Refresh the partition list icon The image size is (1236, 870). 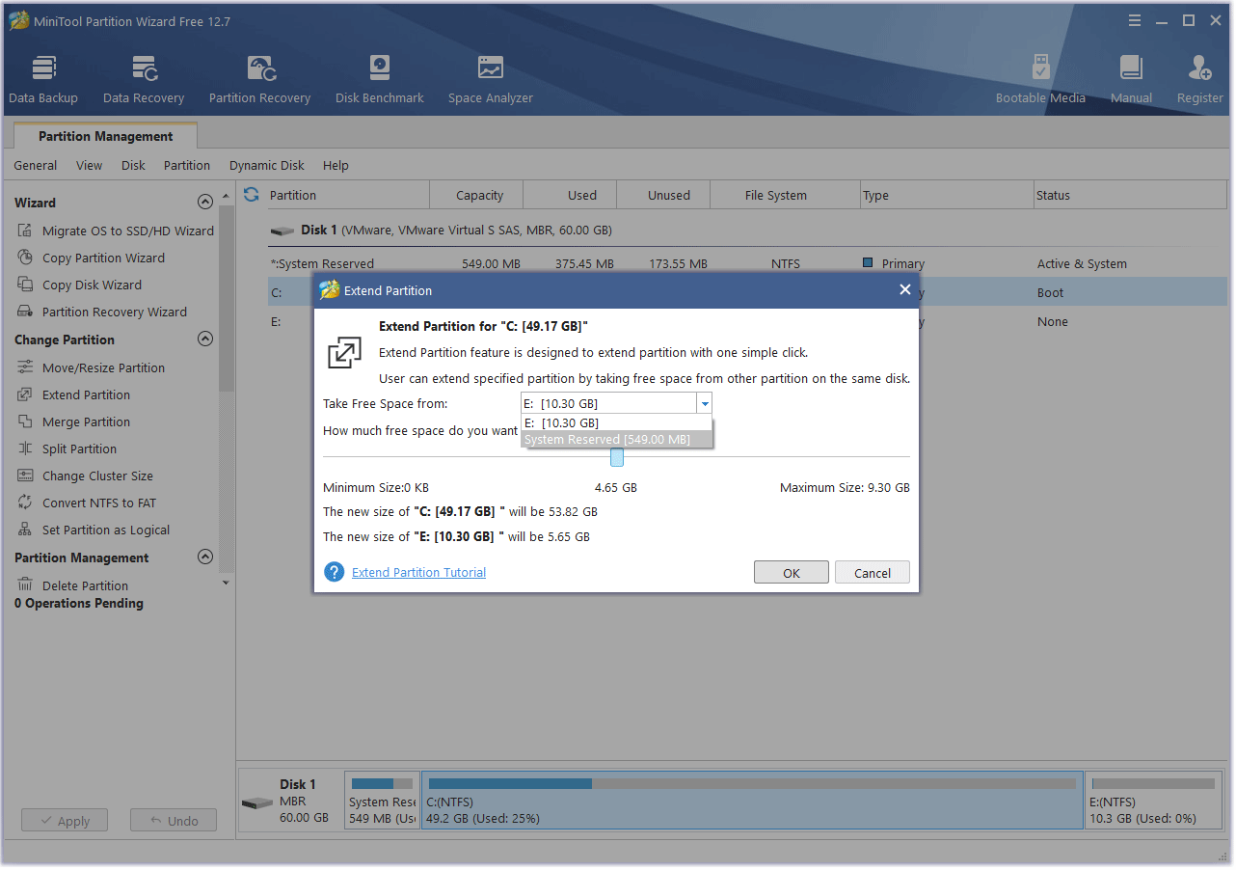252,195
